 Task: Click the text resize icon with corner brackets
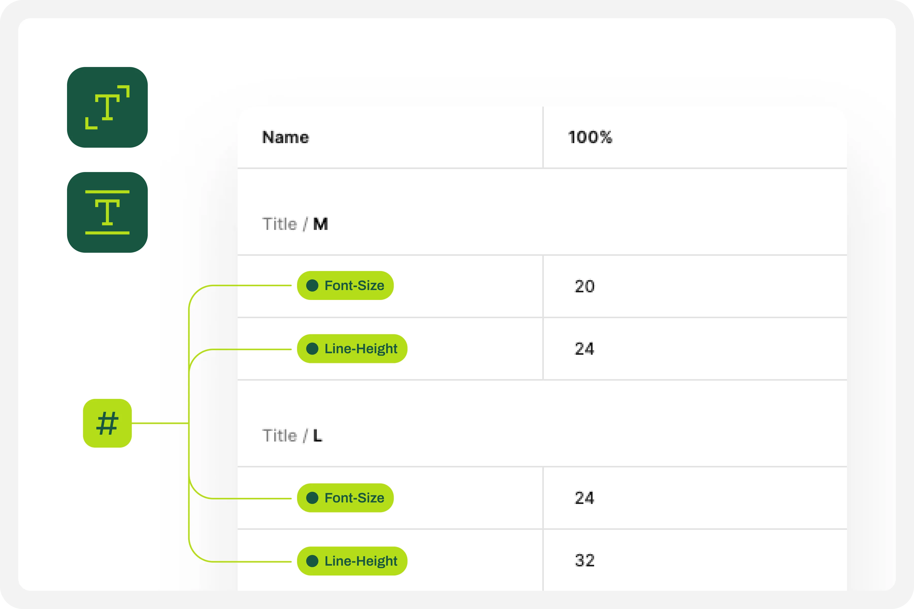click(107, 107)
